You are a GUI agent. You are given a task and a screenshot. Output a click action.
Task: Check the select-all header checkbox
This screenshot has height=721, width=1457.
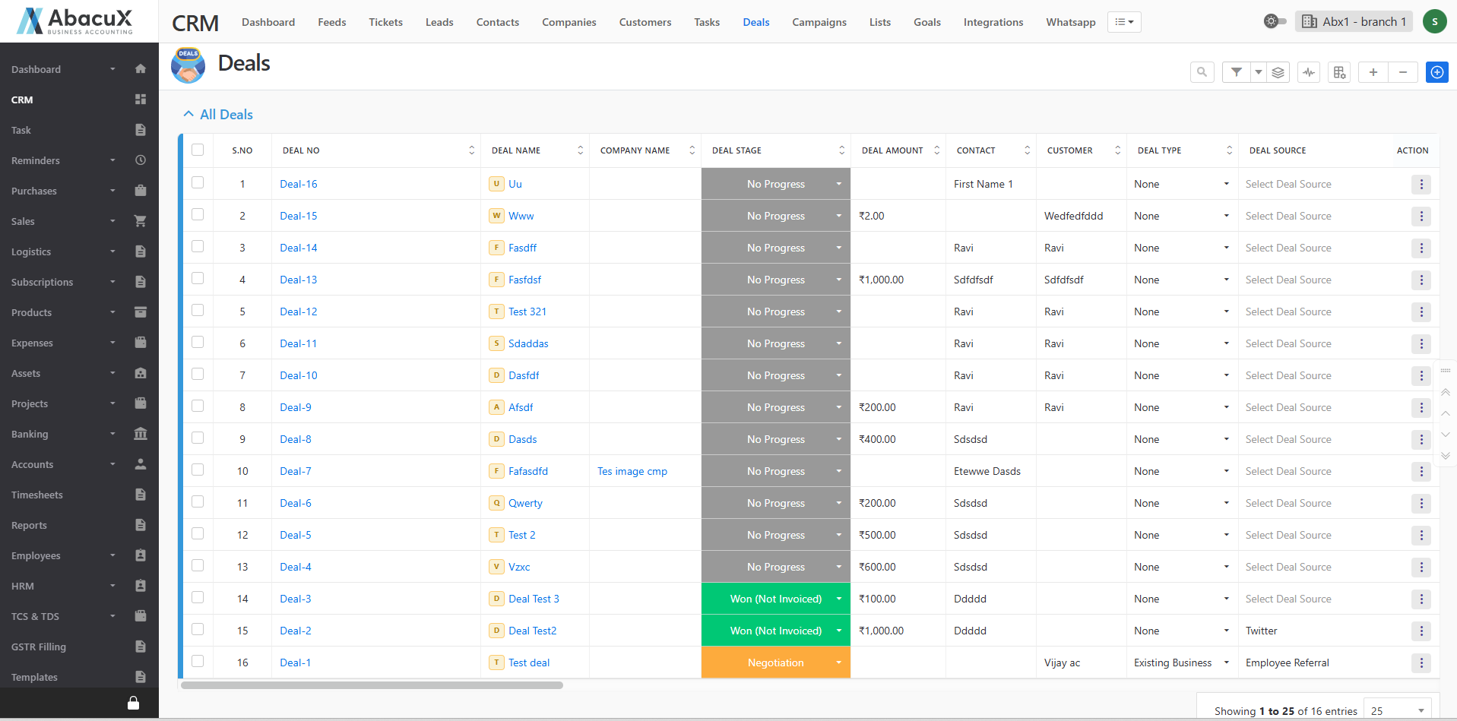[x=198, y=150]
